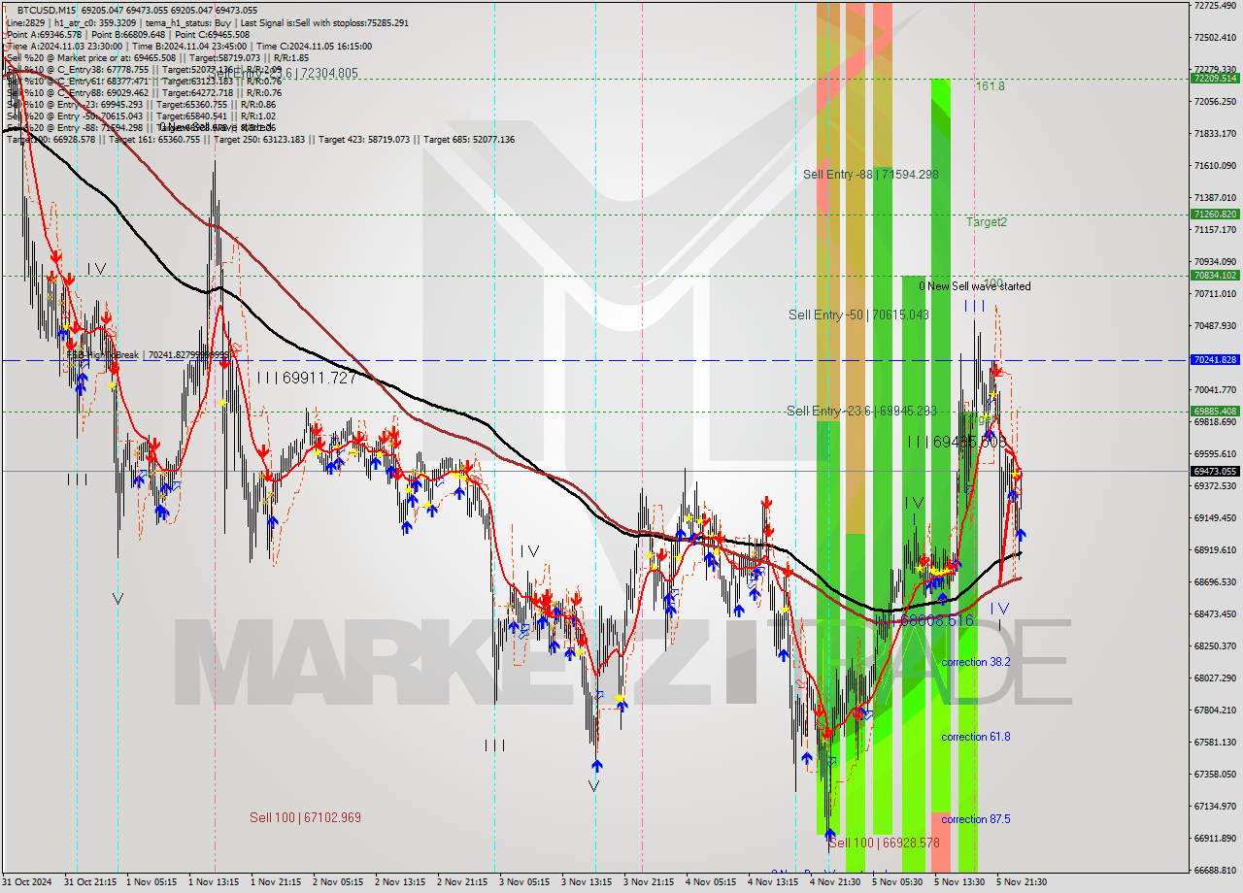This screenshot has width=1243, height=893.
Task: Click the 'Sell Entry -23.6 | 69945.293' label
Action: pos(861,412)
